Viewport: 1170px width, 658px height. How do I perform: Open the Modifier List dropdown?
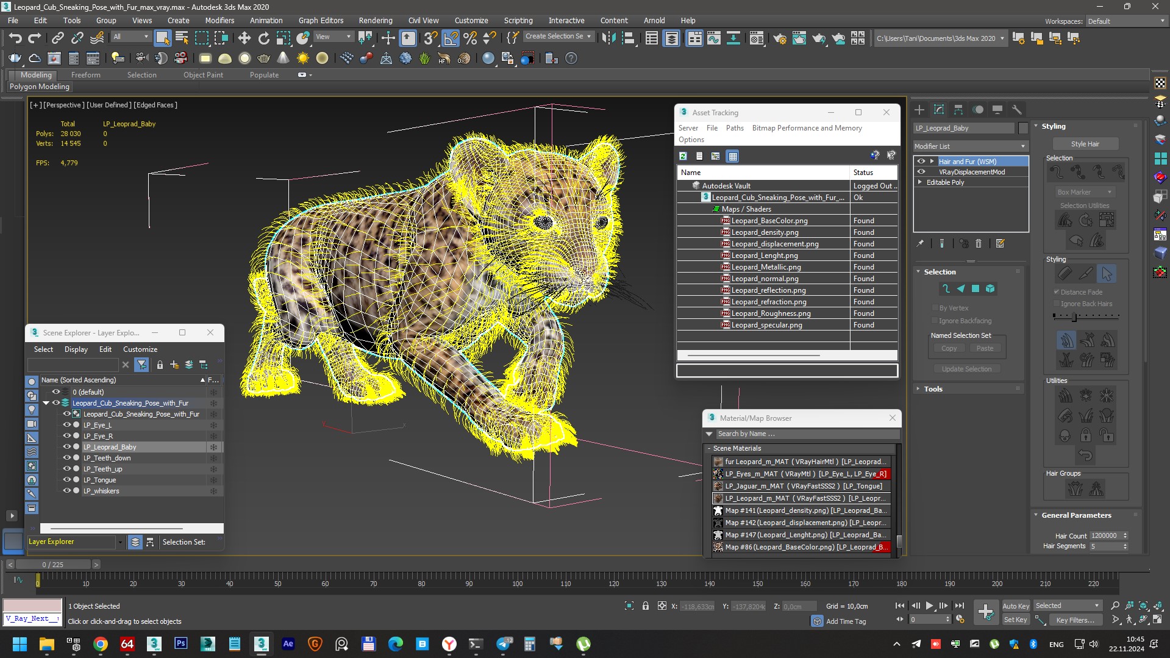point(971,146)
